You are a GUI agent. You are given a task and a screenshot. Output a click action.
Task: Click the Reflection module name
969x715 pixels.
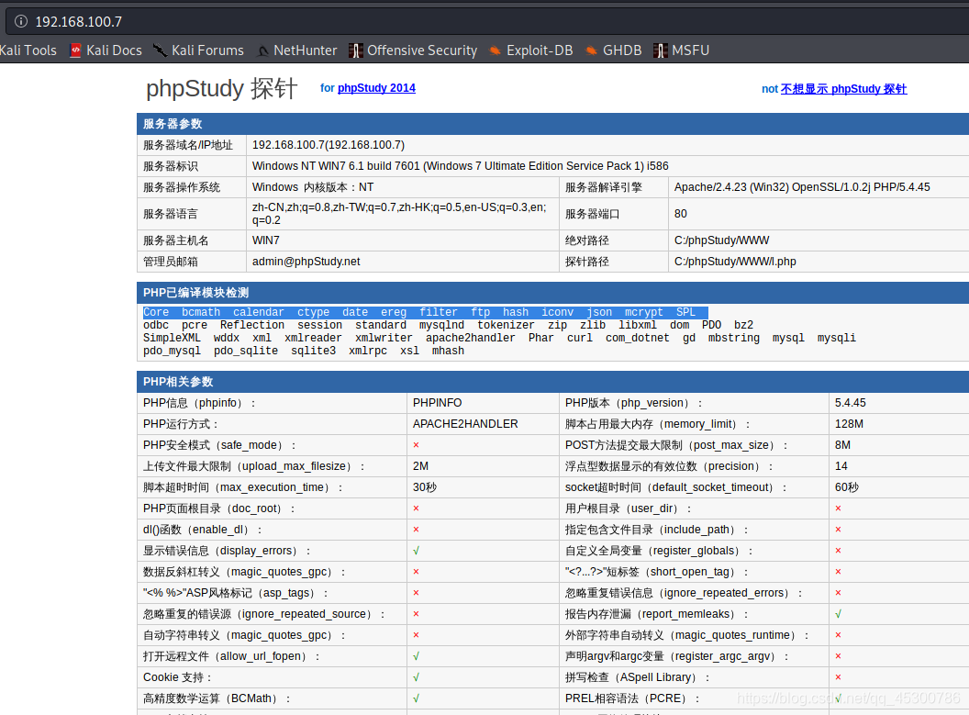pos(252,325)
